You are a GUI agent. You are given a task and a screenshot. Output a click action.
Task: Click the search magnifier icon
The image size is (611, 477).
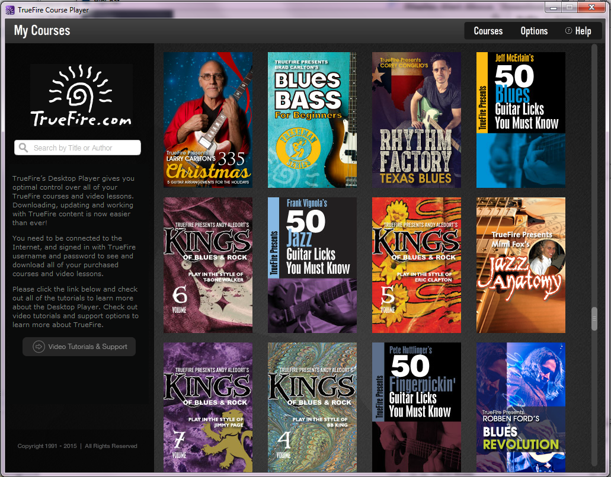(23, 148)
